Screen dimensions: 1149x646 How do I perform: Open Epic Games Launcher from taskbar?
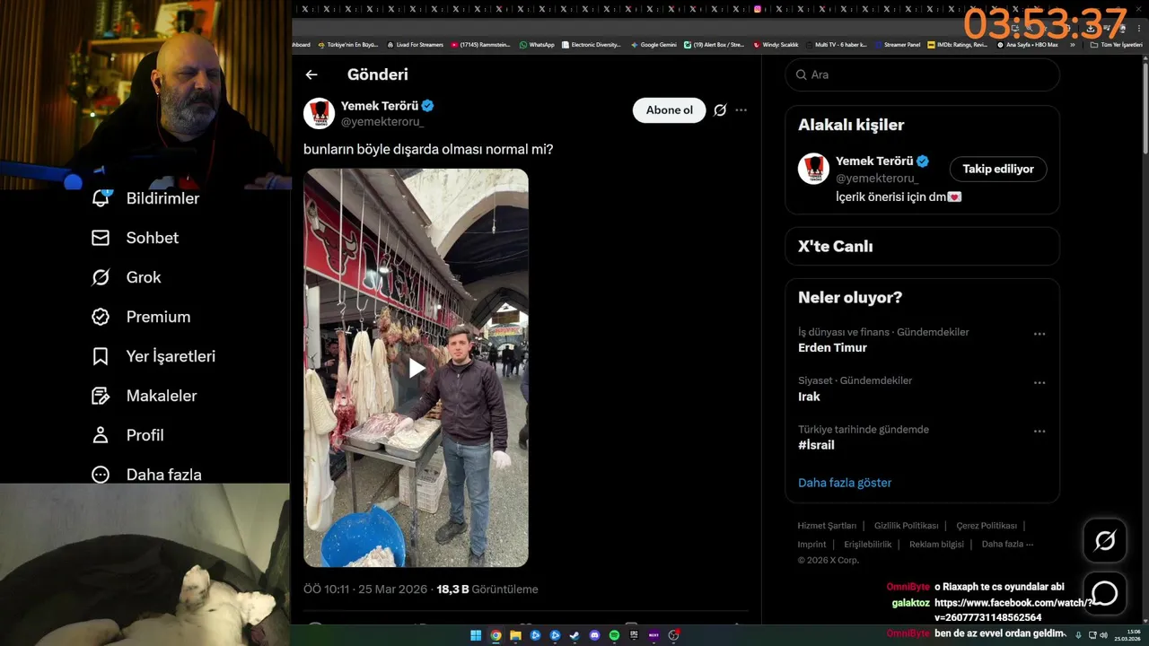634,635
